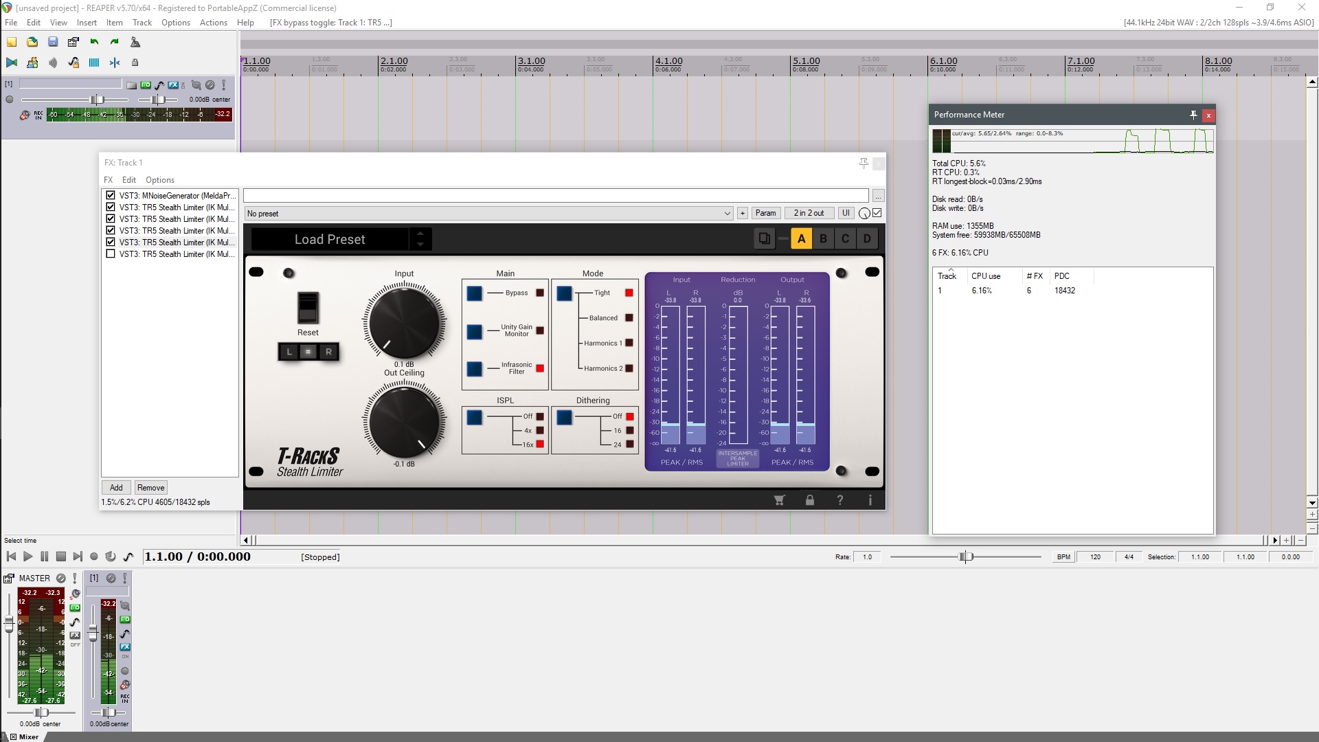Open the 2 in 2 out pin connector
This screenshot has height=742, width=1319.
pos(809,213)
